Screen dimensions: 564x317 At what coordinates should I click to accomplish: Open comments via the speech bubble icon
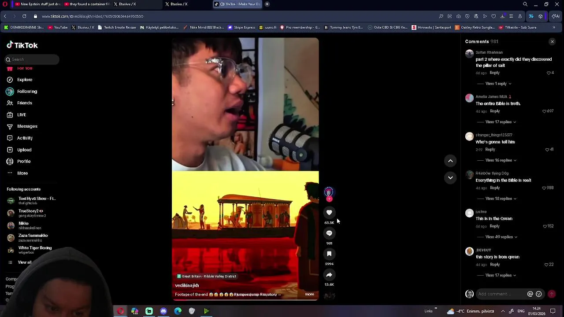(x=329, y=233)
